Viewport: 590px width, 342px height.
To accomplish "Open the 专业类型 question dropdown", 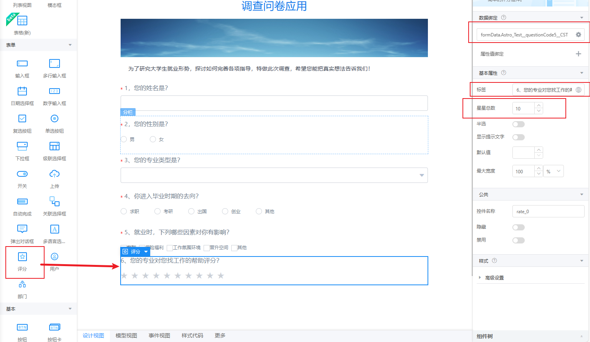I will (x=274, y=175).
